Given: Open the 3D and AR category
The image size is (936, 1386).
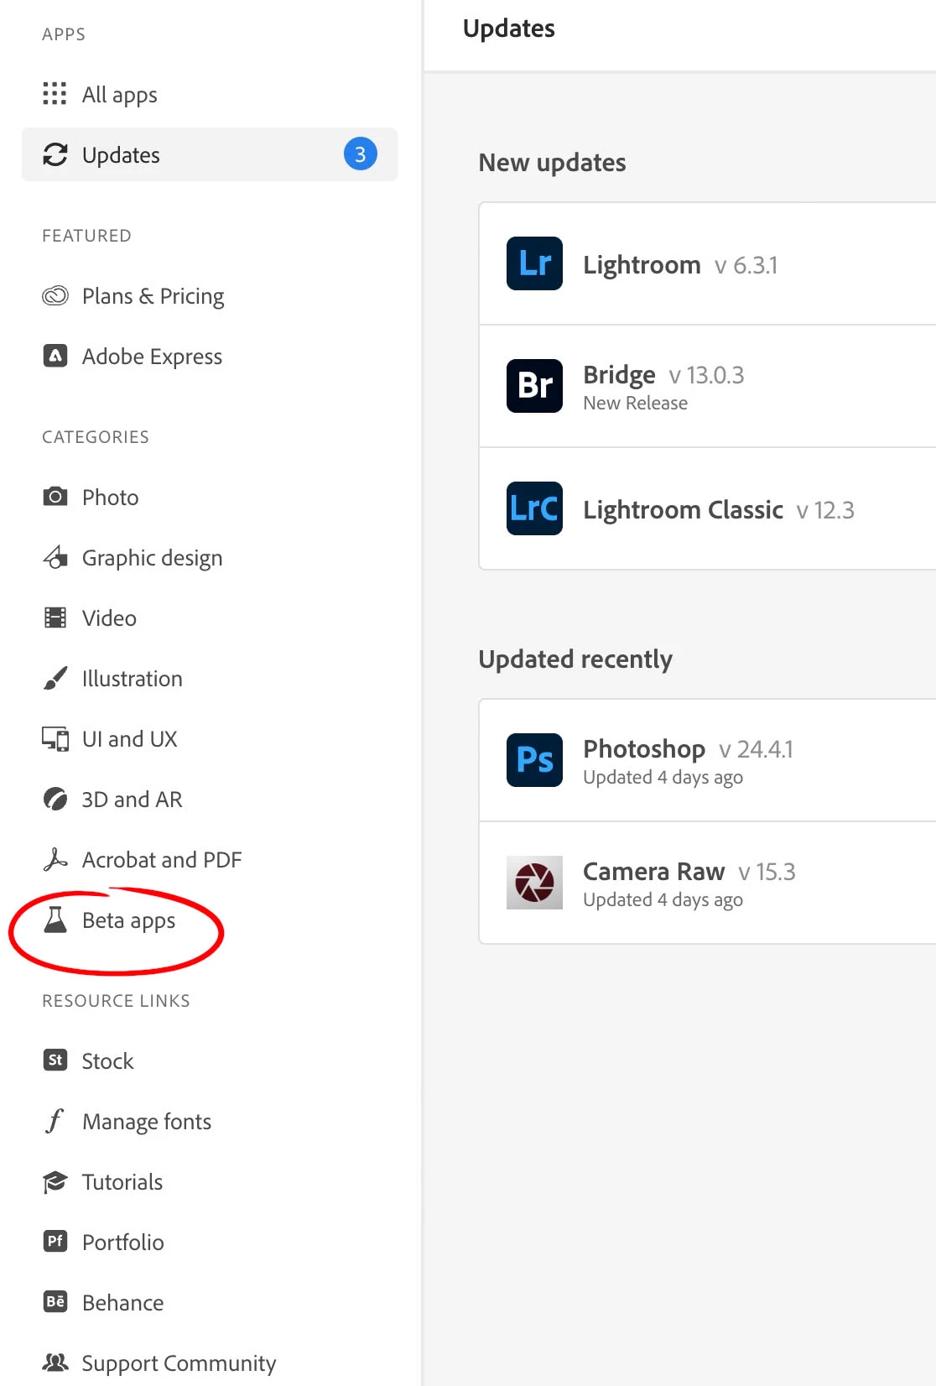Looking at the screenshot, I should tap(210, 799).
